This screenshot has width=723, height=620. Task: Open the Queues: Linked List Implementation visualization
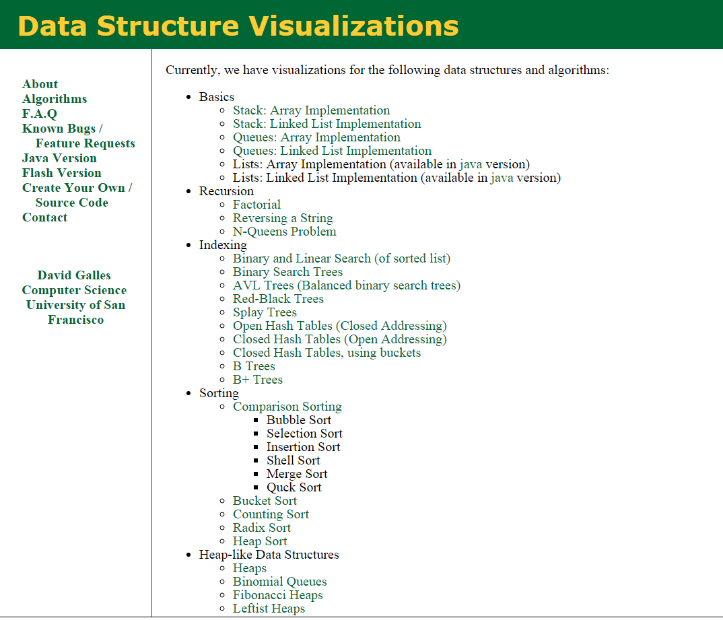click(x=332, y=150)
